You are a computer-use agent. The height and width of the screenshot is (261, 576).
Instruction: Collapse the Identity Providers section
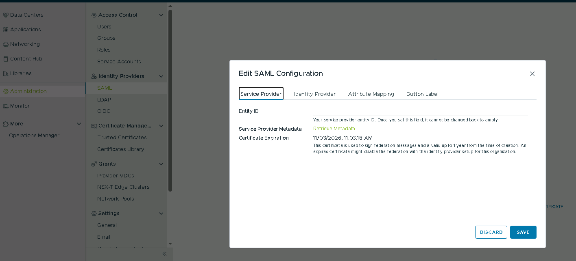pos(161,76)
